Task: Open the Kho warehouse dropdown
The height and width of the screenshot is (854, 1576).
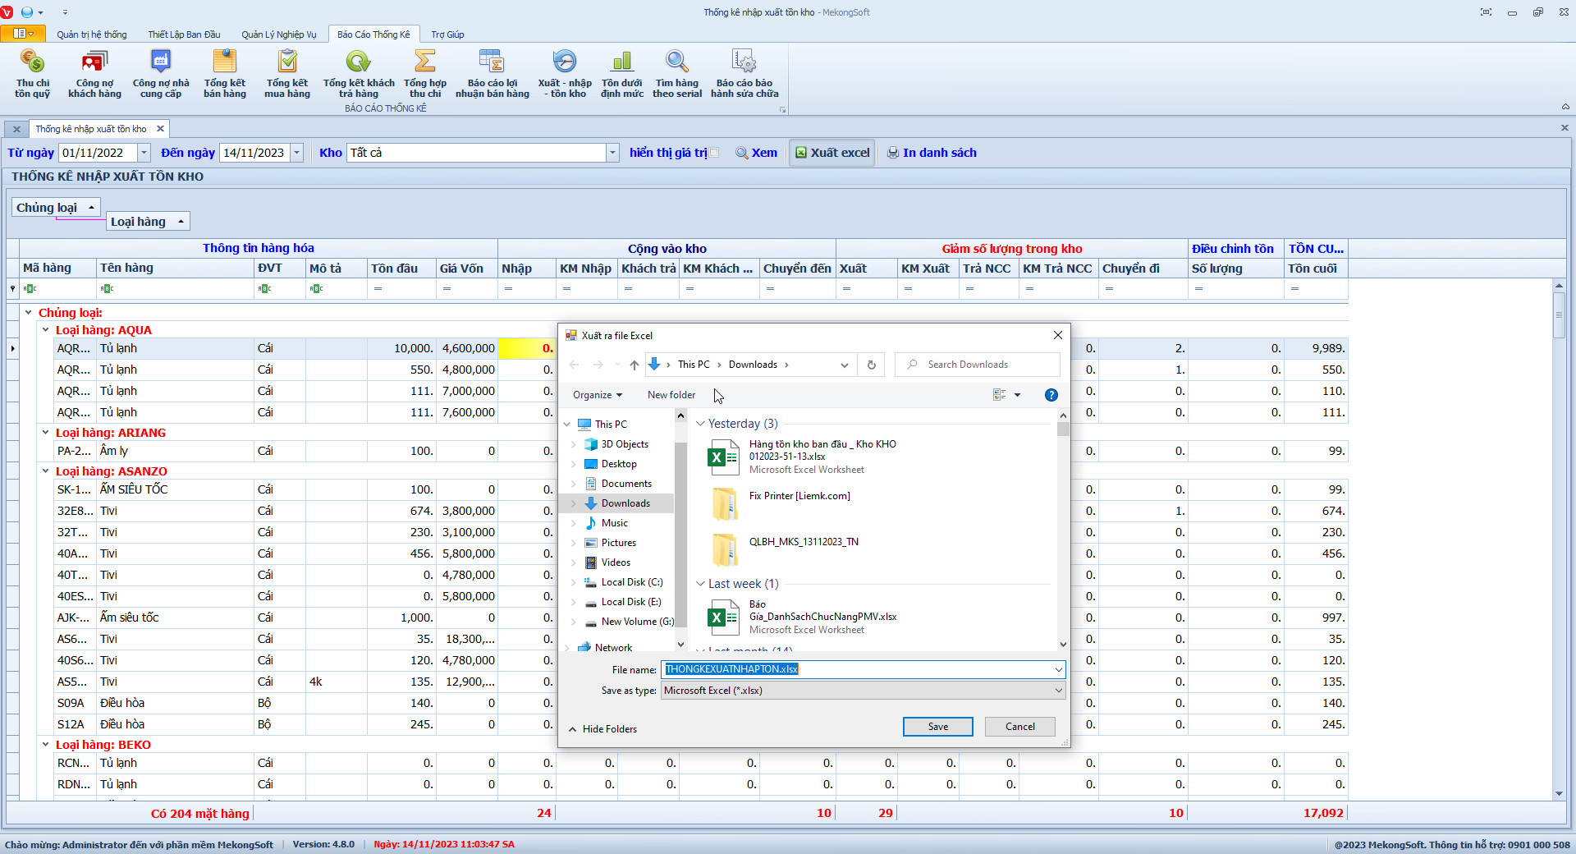Action: 612,153
